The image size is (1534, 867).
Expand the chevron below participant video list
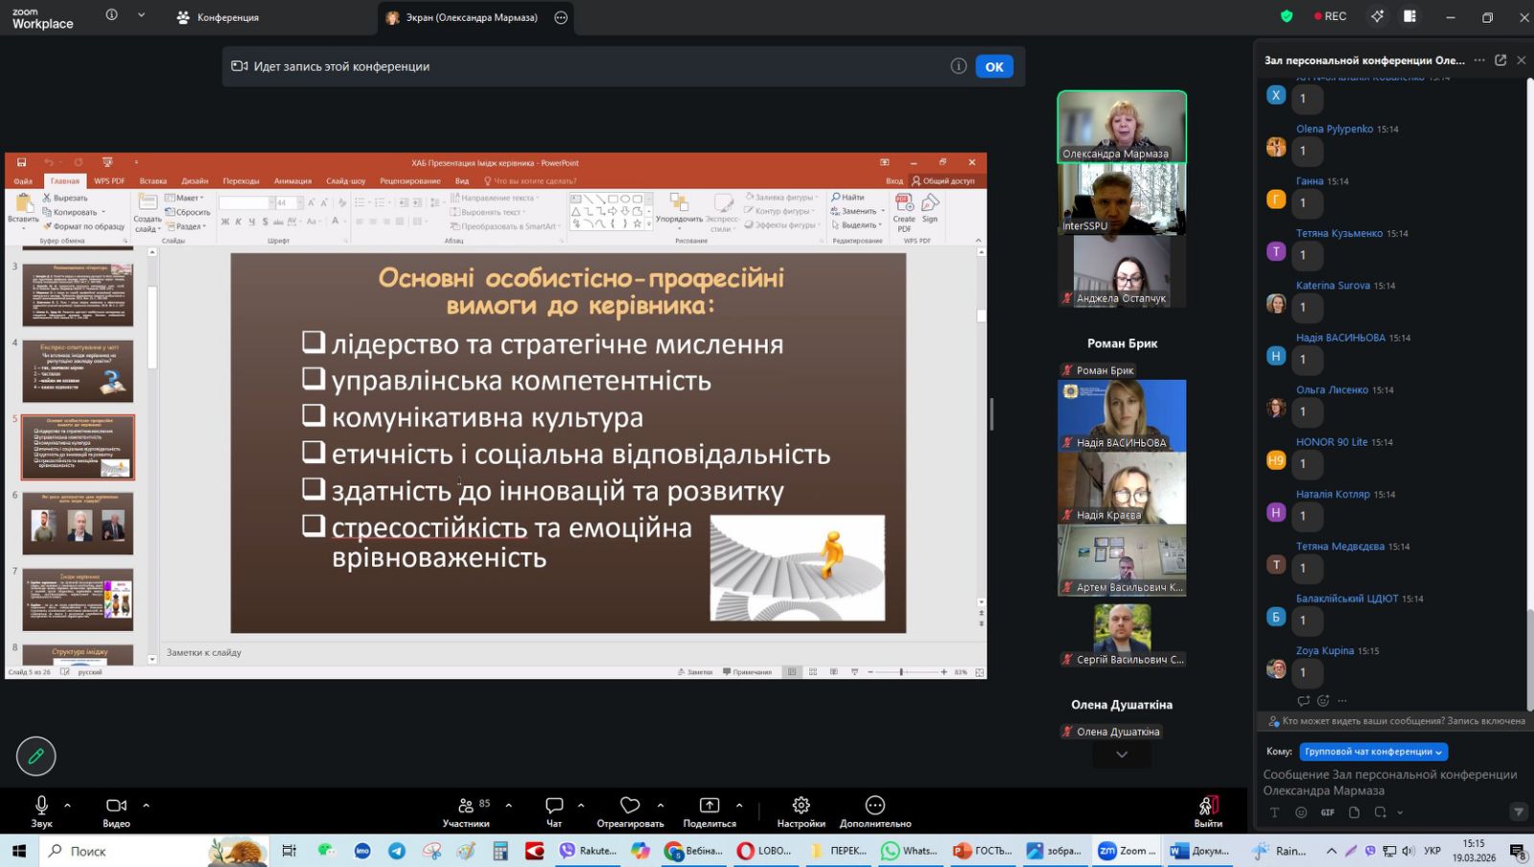pyautogui.click(x=1122, y=755)
